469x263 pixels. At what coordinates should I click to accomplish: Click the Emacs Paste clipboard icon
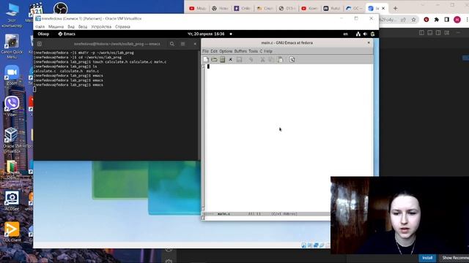[x=280, y=60]
